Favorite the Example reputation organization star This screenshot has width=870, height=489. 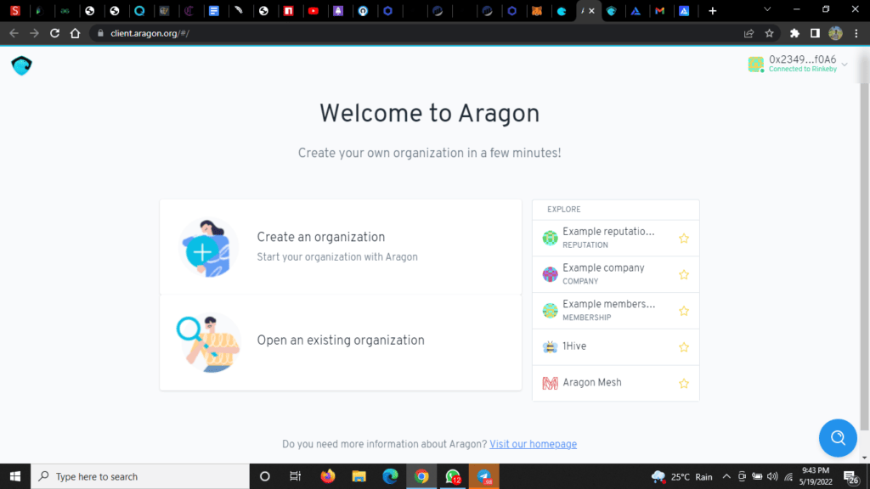click(684, 239)
